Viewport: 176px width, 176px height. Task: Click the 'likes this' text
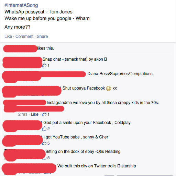(46, 48)
